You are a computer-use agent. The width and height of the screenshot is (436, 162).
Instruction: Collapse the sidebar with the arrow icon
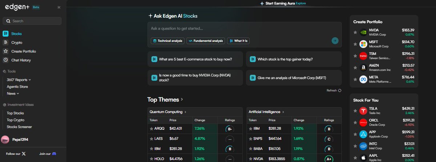pos(59,7)
